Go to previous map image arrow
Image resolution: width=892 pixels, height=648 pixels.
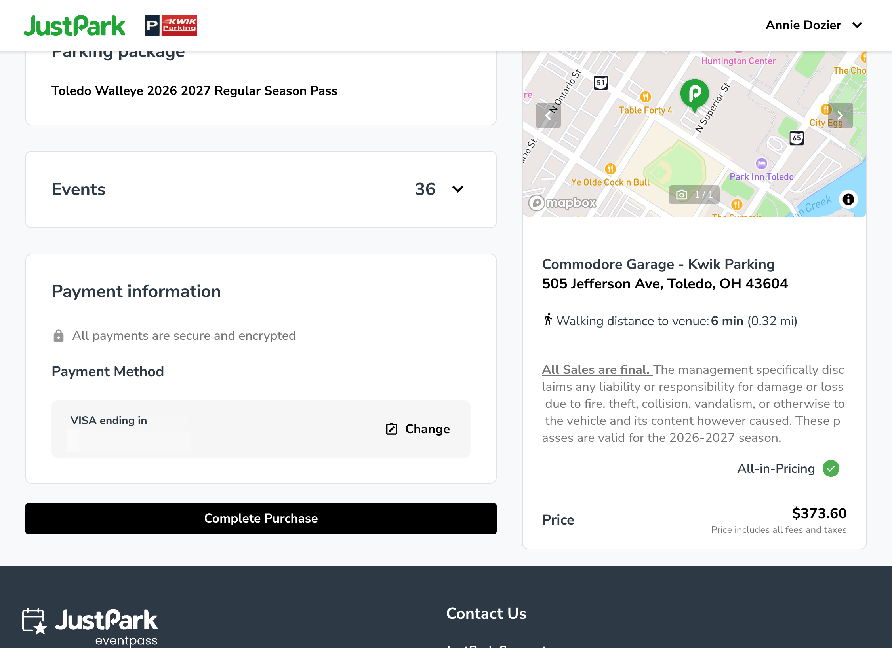[548, 116]
